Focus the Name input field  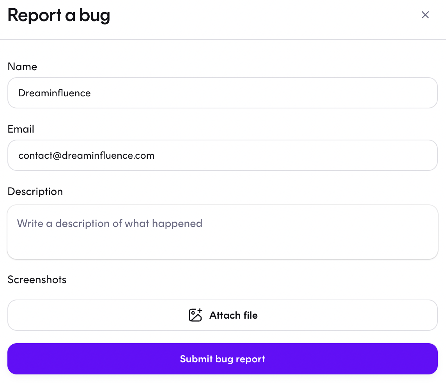click(x=223, y=93)
